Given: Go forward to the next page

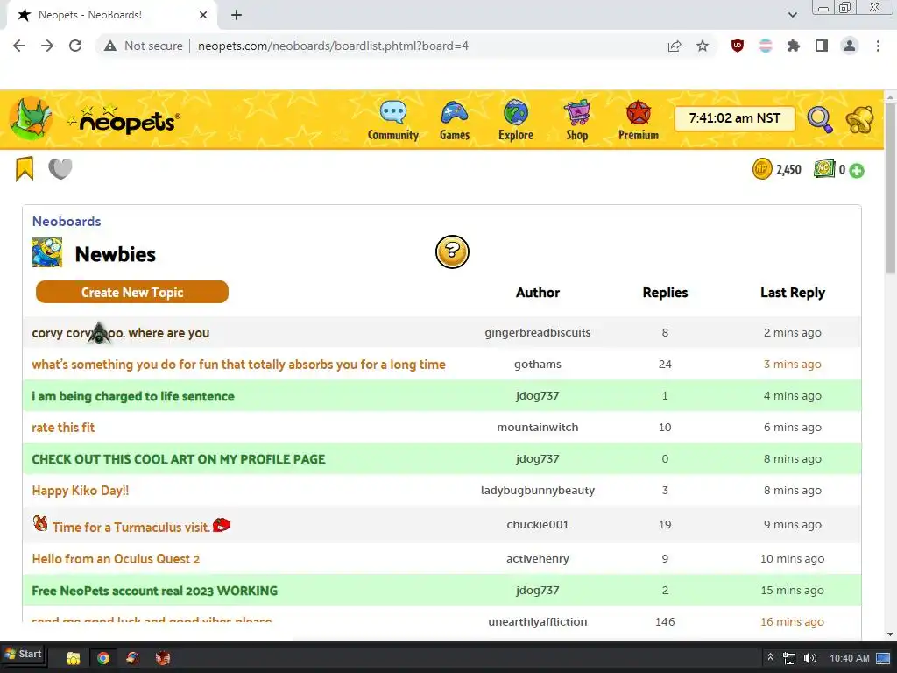Looking at the screenshot, I should tap(47, 46).
